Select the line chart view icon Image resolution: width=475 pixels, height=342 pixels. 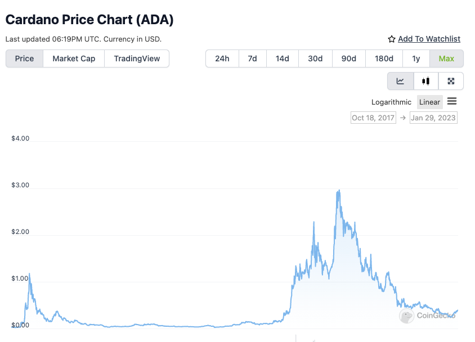(x=400, y=81)
